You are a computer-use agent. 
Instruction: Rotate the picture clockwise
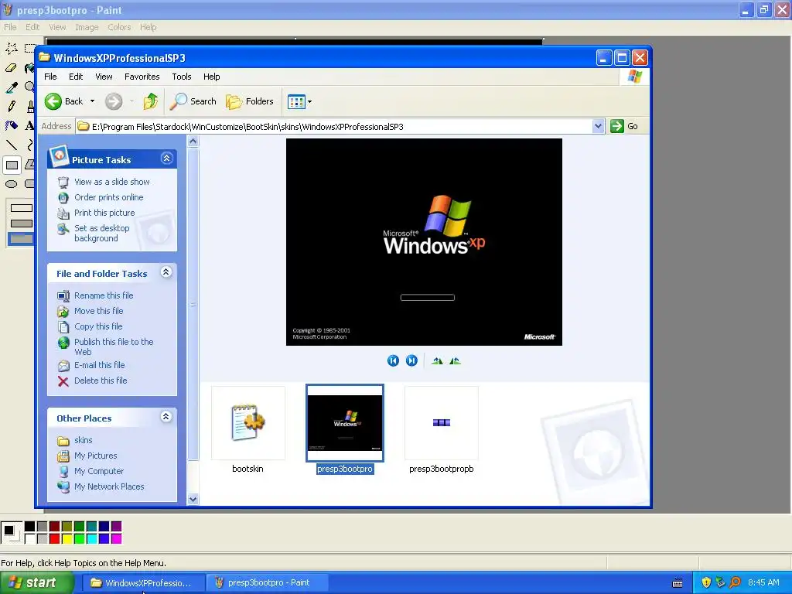(x=438, y=360)
